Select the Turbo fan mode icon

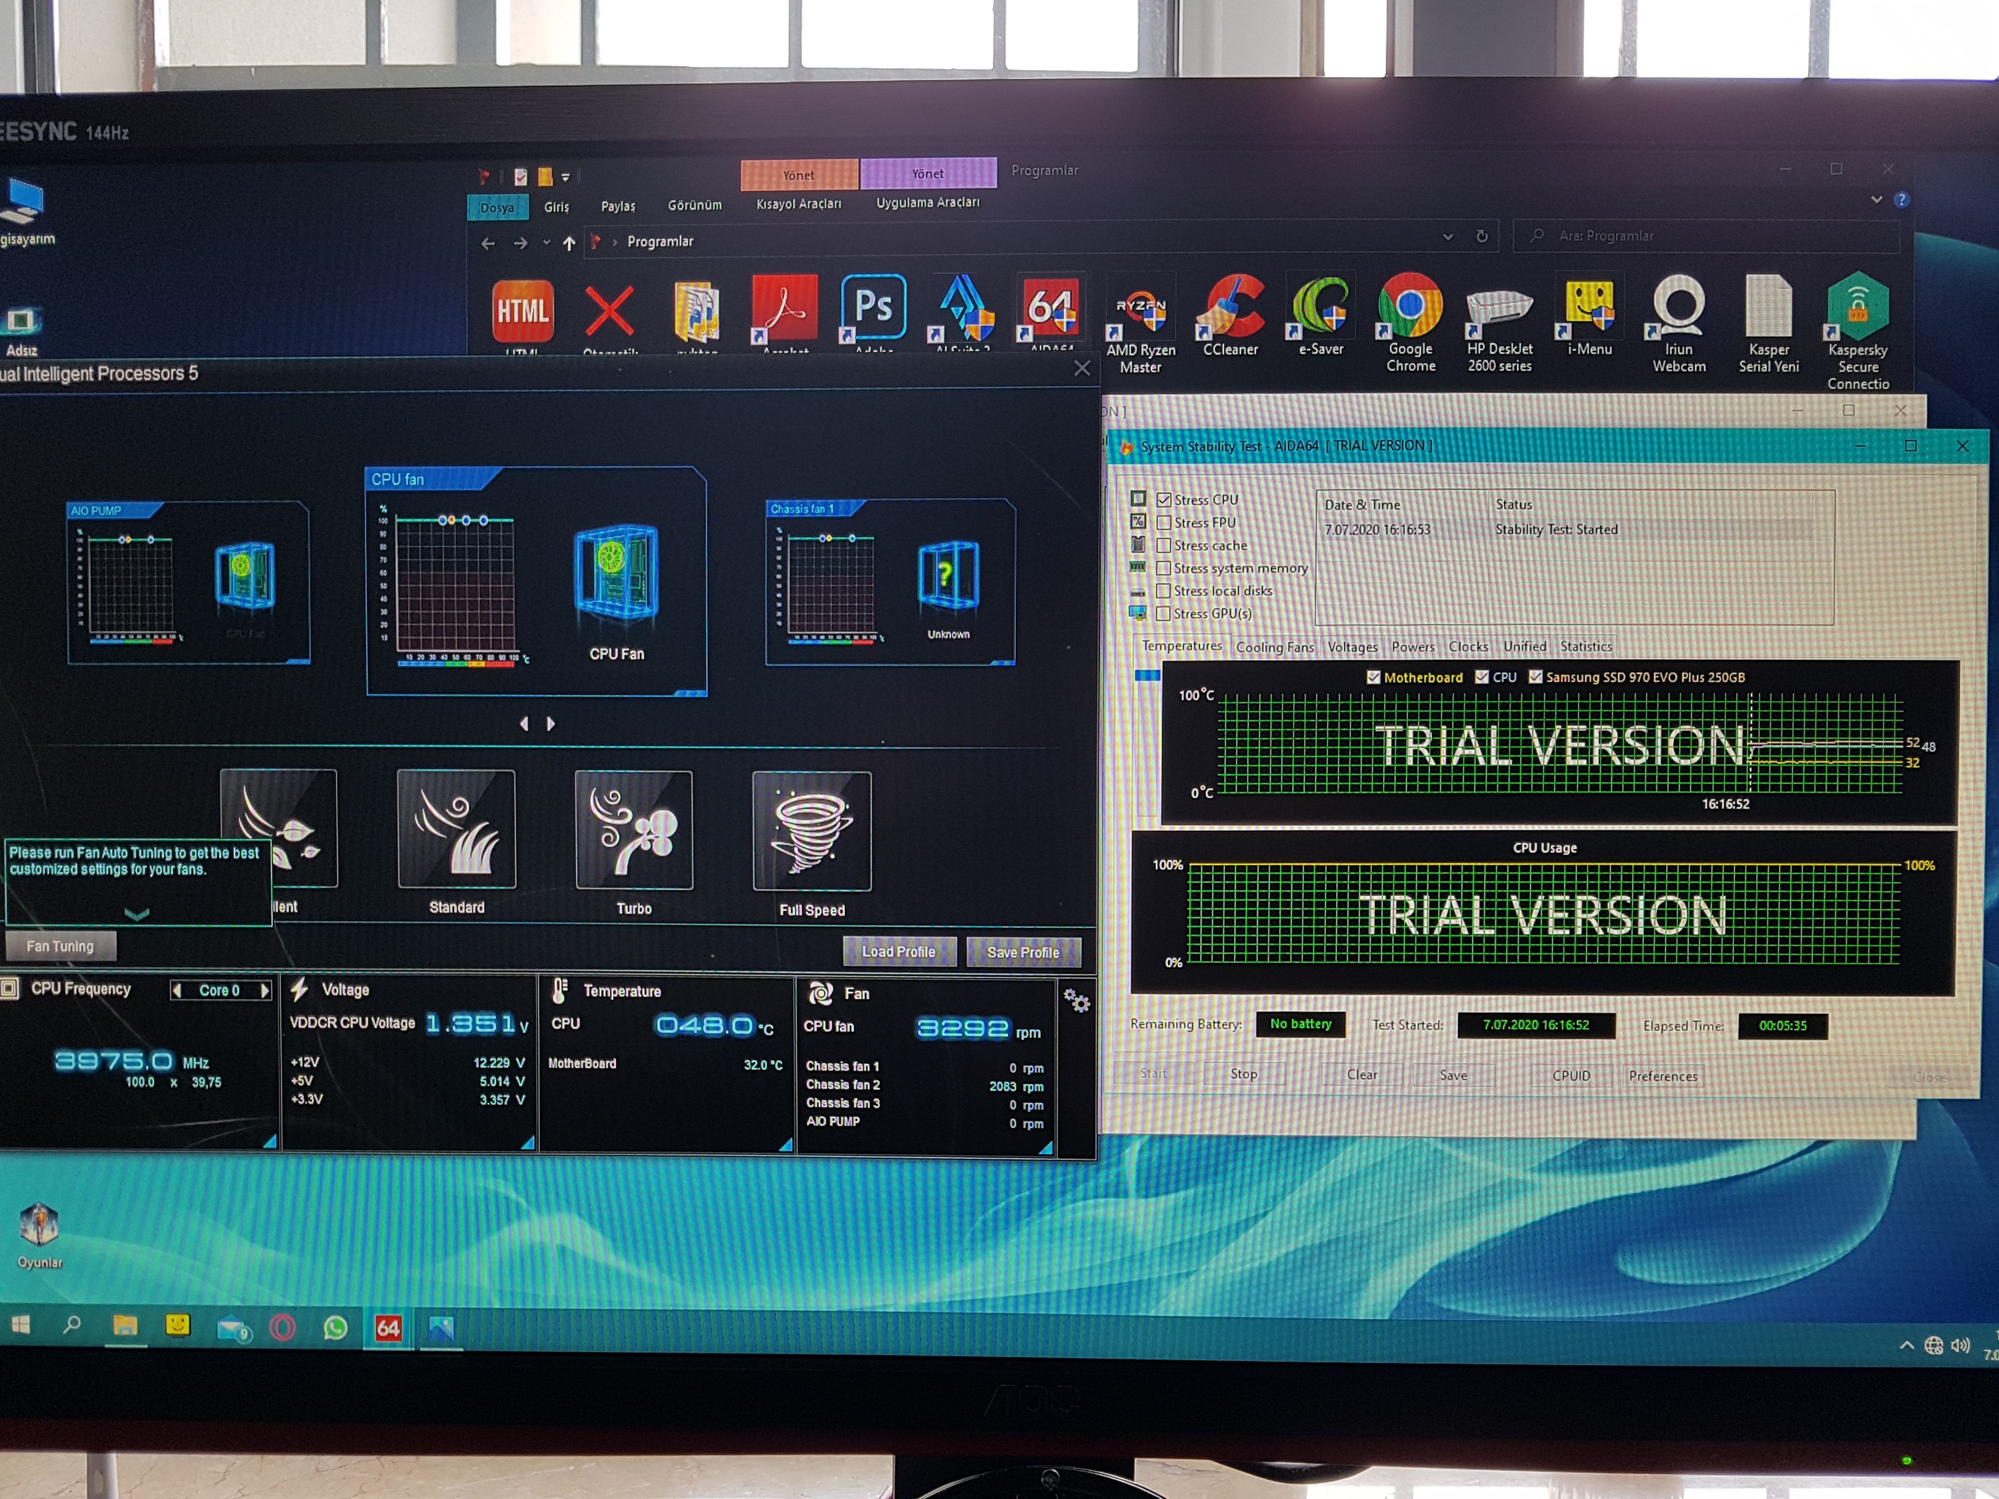point(634,829)
